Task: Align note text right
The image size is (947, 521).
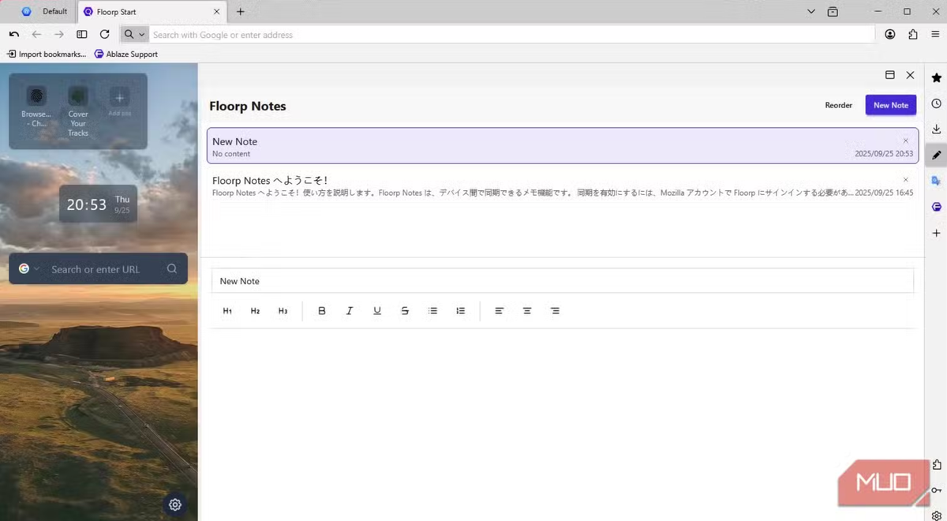Action: [555, 311]
